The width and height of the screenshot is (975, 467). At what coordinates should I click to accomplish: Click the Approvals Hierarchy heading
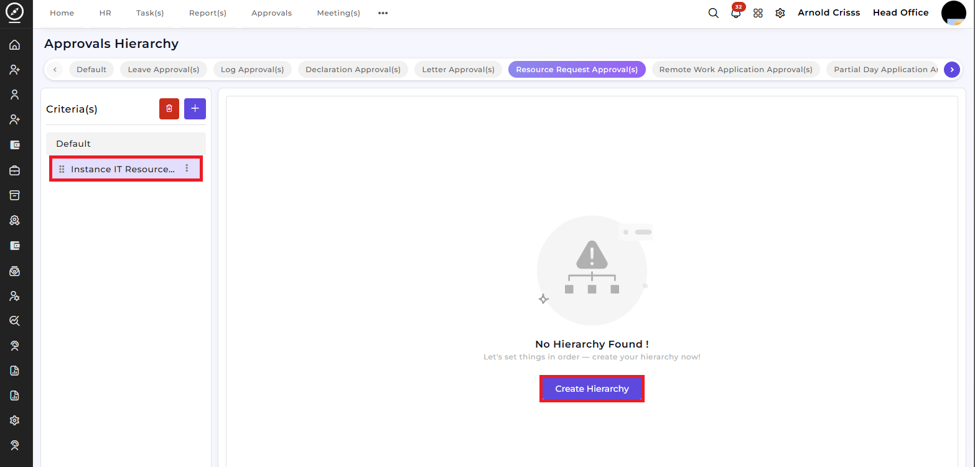[x=111, y=44]
